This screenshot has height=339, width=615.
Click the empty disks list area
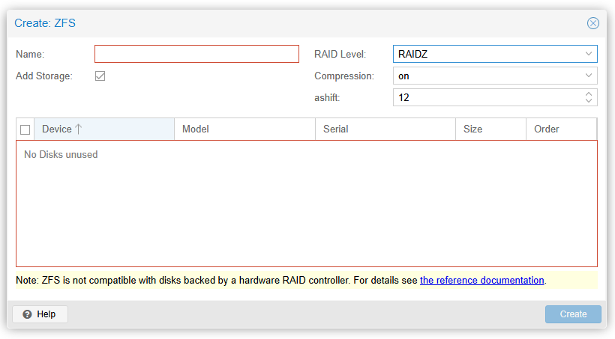(306, 210)
